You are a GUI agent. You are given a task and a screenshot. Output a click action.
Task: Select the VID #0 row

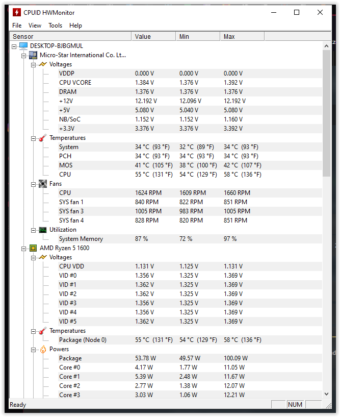190,276
